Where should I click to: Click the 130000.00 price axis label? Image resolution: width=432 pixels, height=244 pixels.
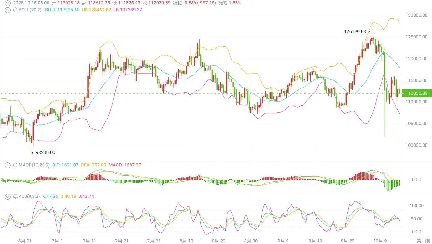[416, 15]
